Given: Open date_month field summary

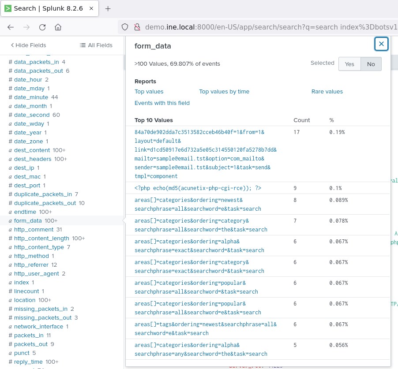Looking at the screenshot, I should coord(30,106).
